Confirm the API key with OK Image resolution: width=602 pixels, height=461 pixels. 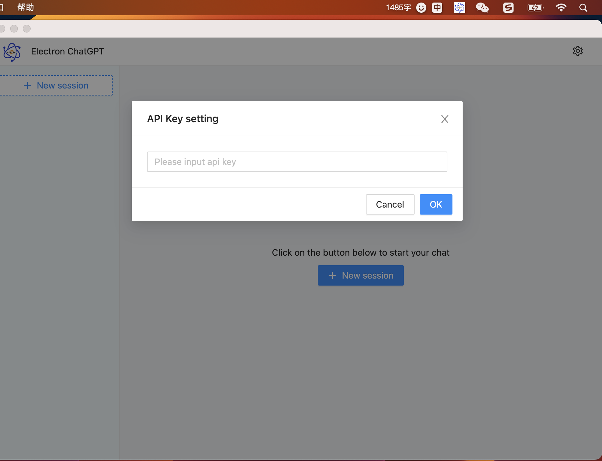(x=436, y=204)
